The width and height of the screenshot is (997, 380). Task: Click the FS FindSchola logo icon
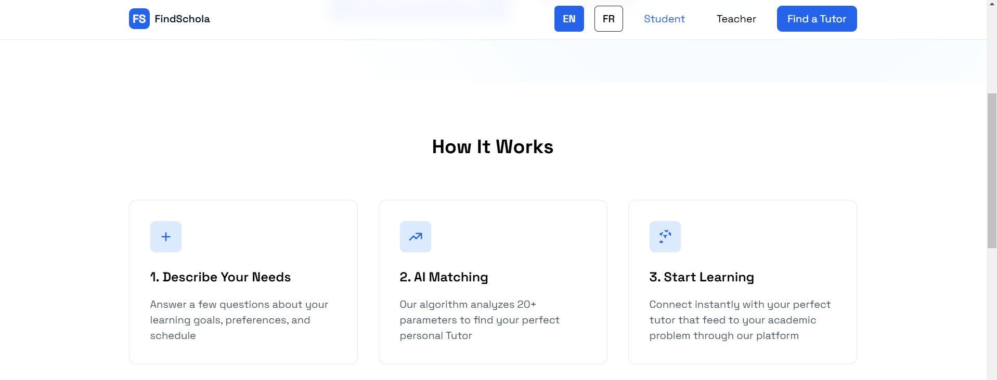[139, 19]
